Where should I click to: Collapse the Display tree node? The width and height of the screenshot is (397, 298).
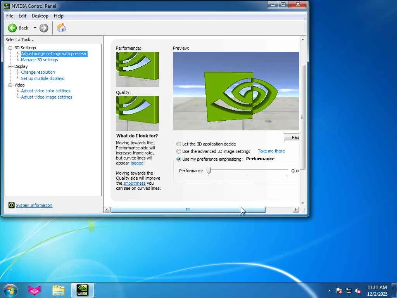tap(10, 66)
